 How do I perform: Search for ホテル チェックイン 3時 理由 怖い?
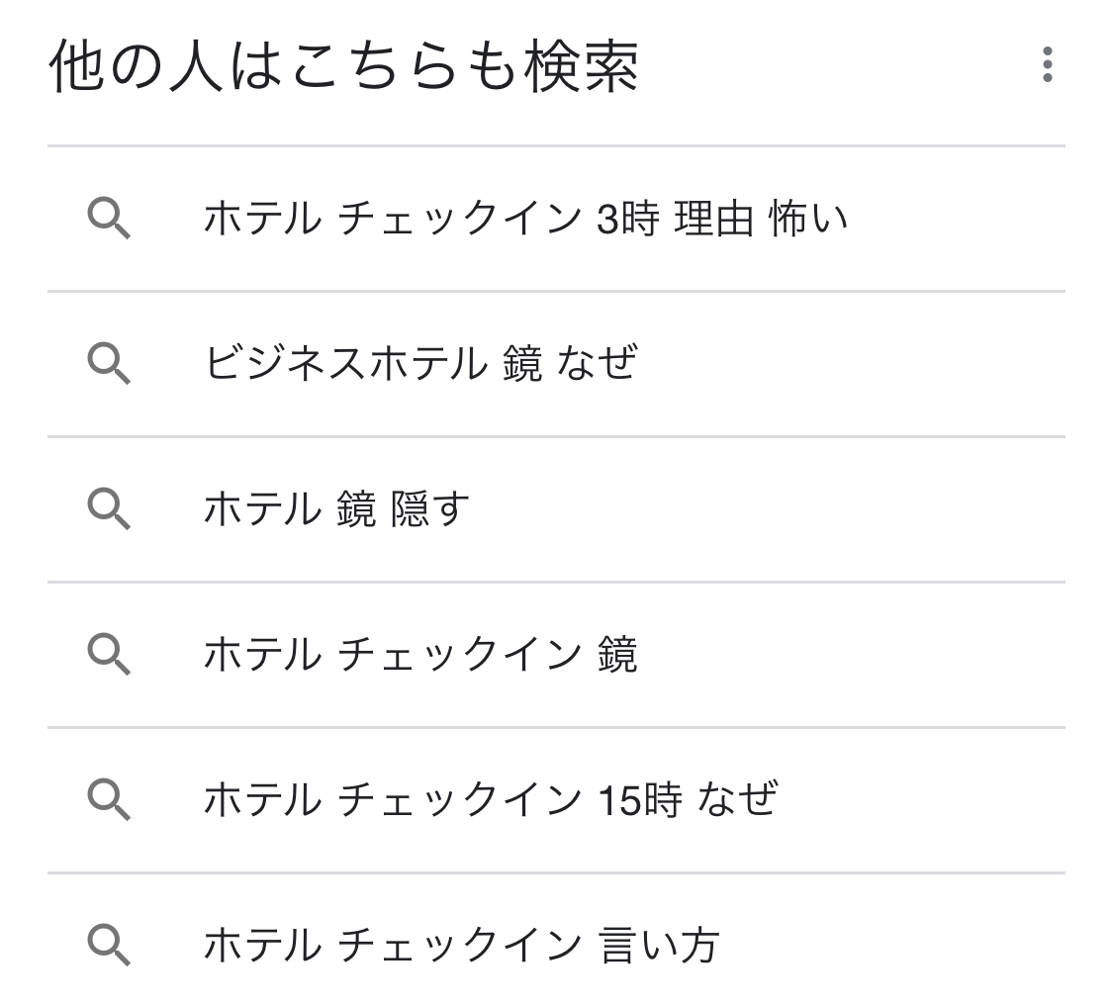pos(524,219)
